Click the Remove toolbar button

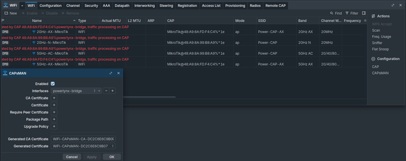70,13
